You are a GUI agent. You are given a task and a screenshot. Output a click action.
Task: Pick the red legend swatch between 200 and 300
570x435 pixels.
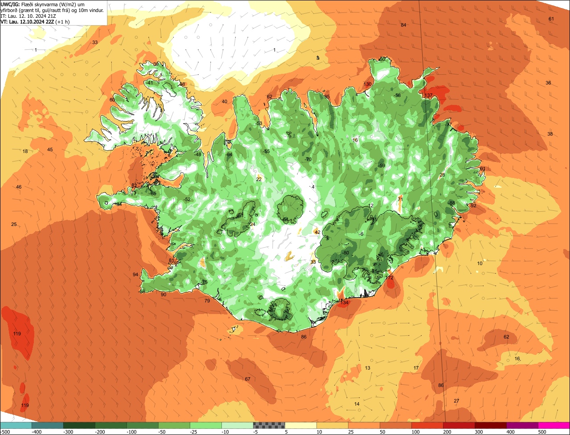tap(459, 425)
